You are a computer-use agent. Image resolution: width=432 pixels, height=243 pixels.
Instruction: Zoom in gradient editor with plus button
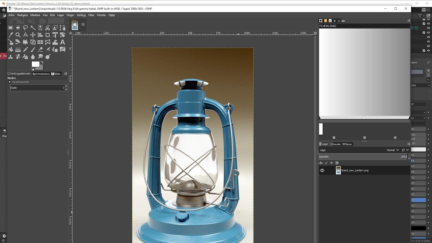tap(364, 138)
